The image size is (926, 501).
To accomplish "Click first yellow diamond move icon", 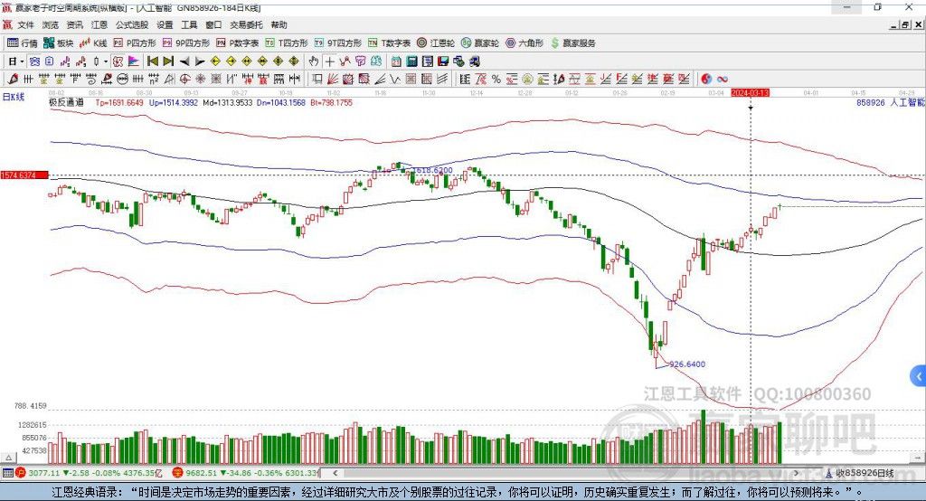I will coord(215,61).
